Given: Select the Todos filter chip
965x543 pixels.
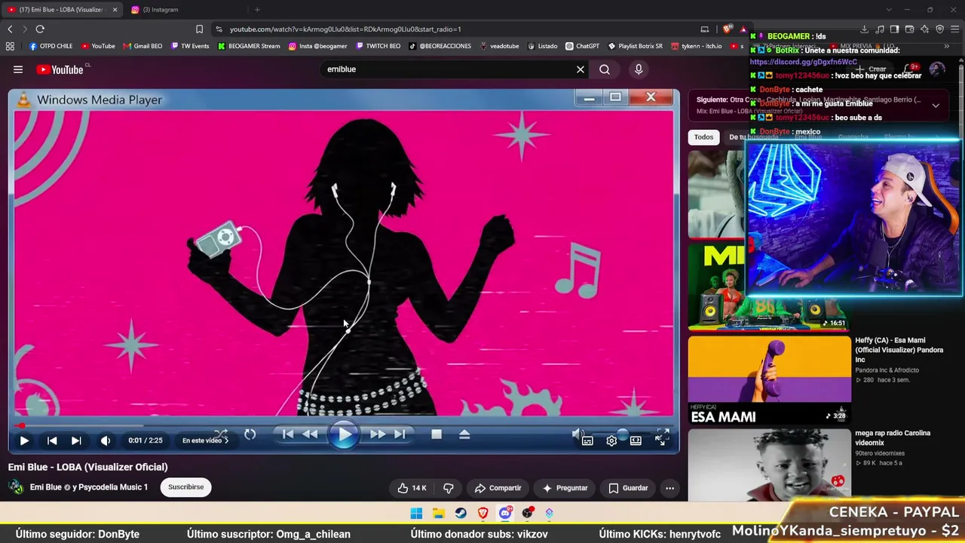Looking at the screenshot, I should [x=703, y=137].
